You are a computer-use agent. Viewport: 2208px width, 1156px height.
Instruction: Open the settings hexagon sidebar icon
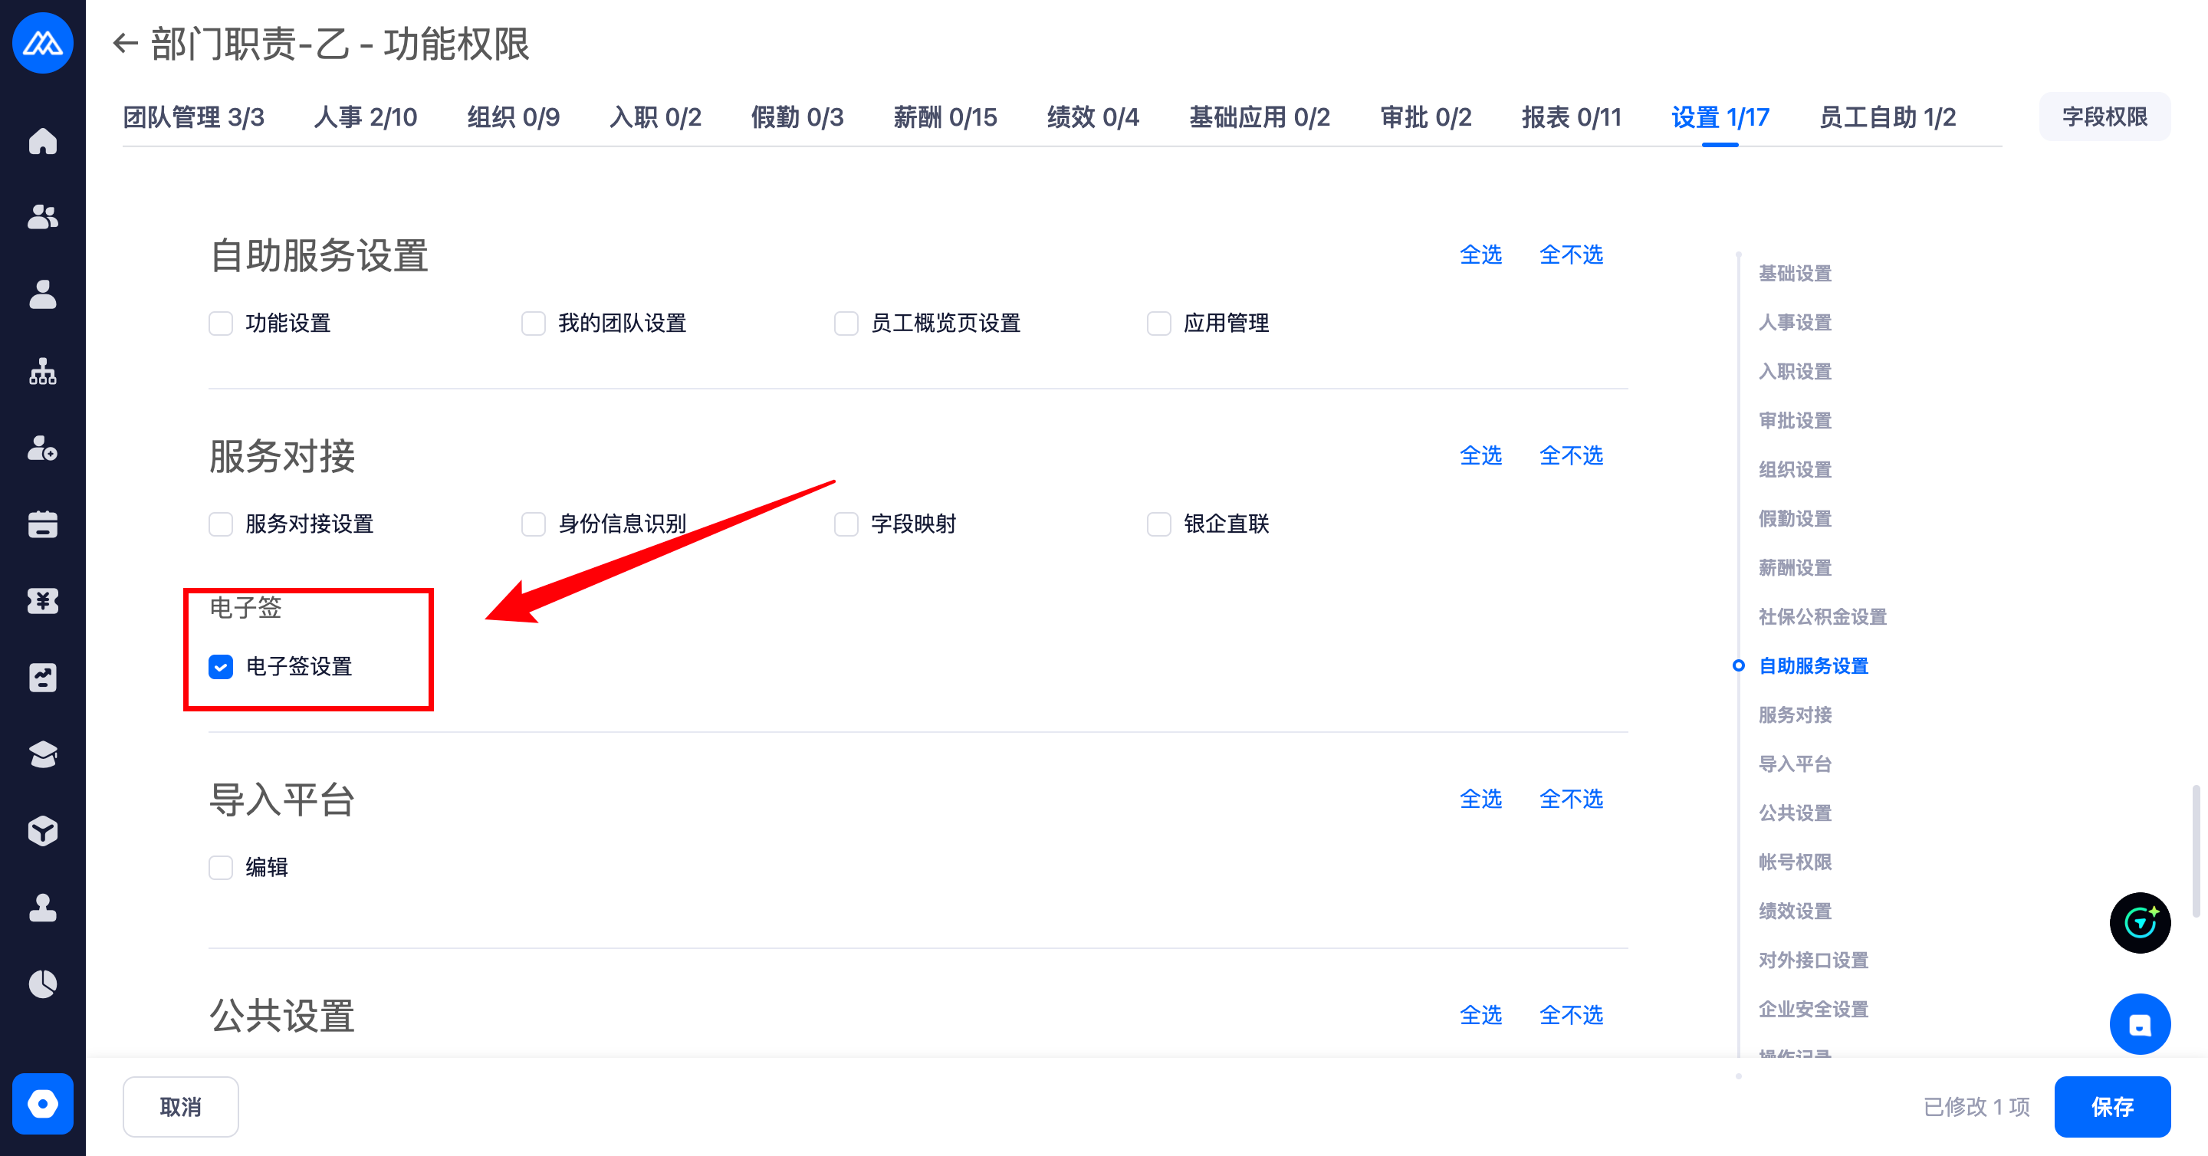click(x=43, y=1103)
